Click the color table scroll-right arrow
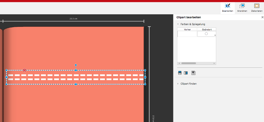The height and width of the screenshot is (122, 264). pos(214,63)
